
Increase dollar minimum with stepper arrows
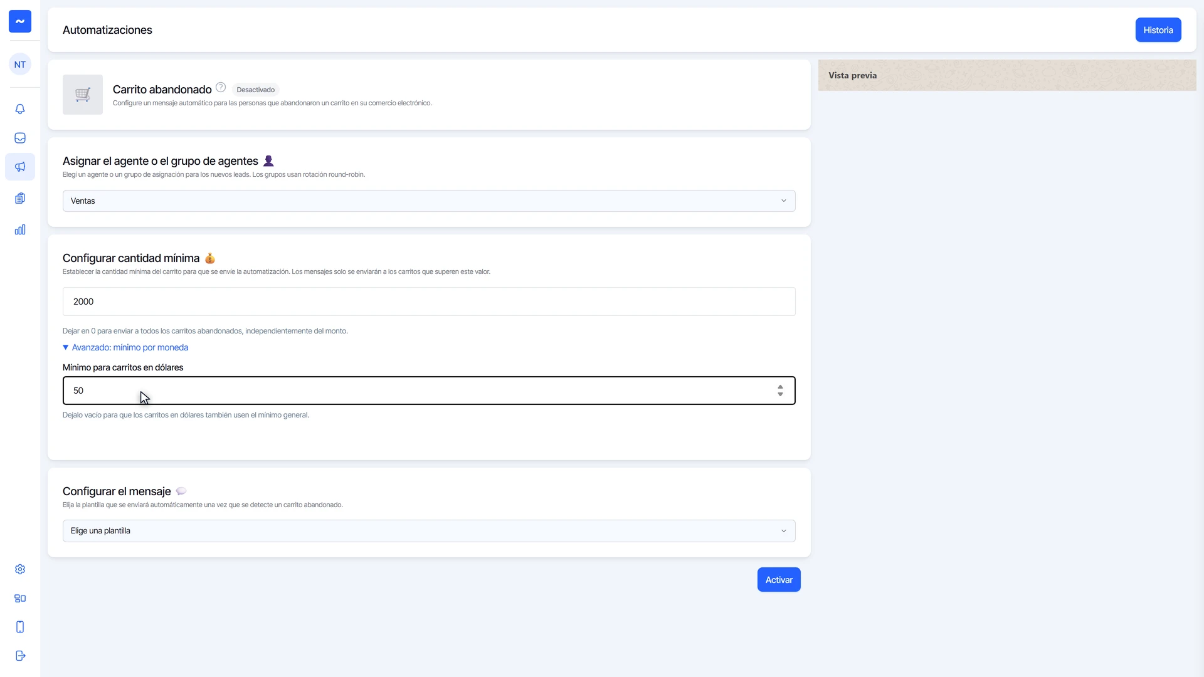(x=780, y=387)
